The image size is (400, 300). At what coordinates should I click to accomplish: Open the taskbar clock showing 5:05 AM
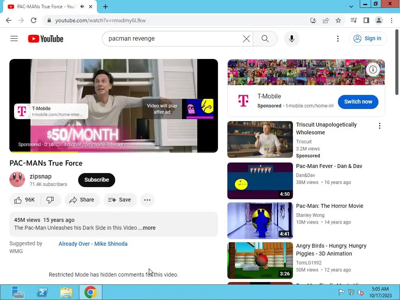(380, 292)
